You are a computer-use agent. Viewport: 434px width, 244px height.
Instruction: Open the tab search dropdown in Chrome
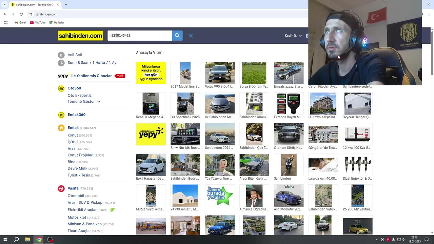point(4,5)
